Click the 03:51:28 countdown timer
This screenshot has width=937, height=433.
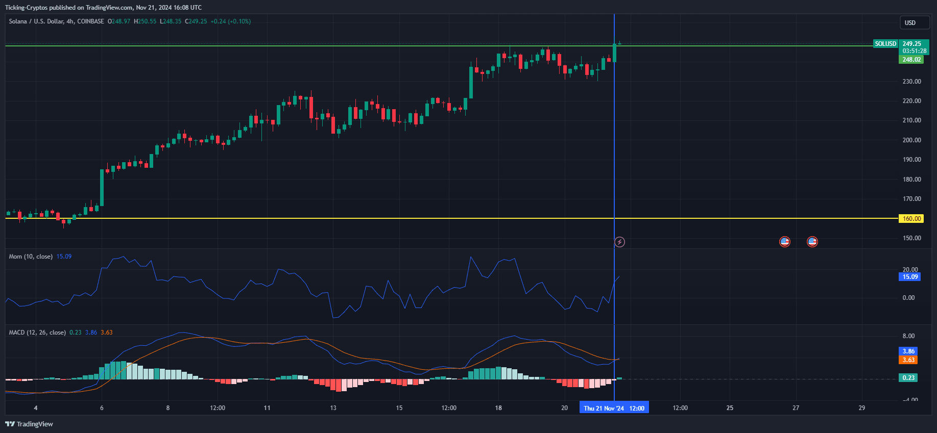[x=914, y=51]
